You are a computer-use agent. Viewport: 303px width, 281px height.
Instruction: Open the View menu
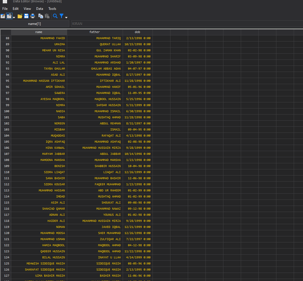pos(27,9)
